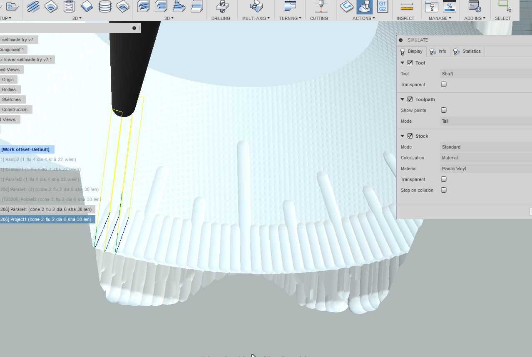This screenshot has width=532, height=357.
Task: Open the Scripts and Add-Ins icon
Action: (x=475, y=6)
